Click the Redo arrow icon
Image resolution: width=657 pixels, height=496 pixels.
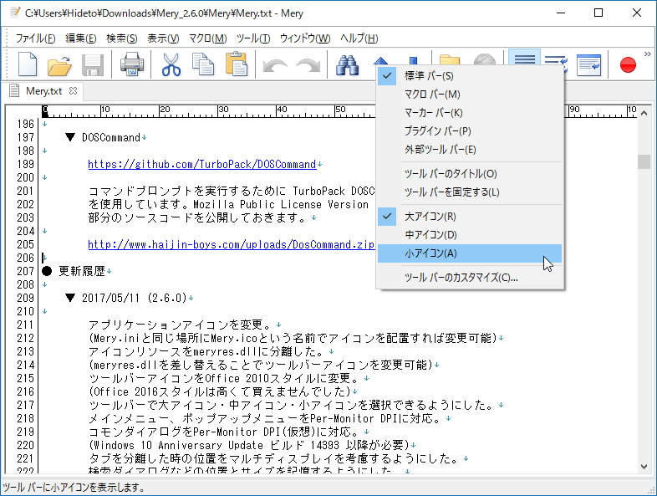click(308, 66)
